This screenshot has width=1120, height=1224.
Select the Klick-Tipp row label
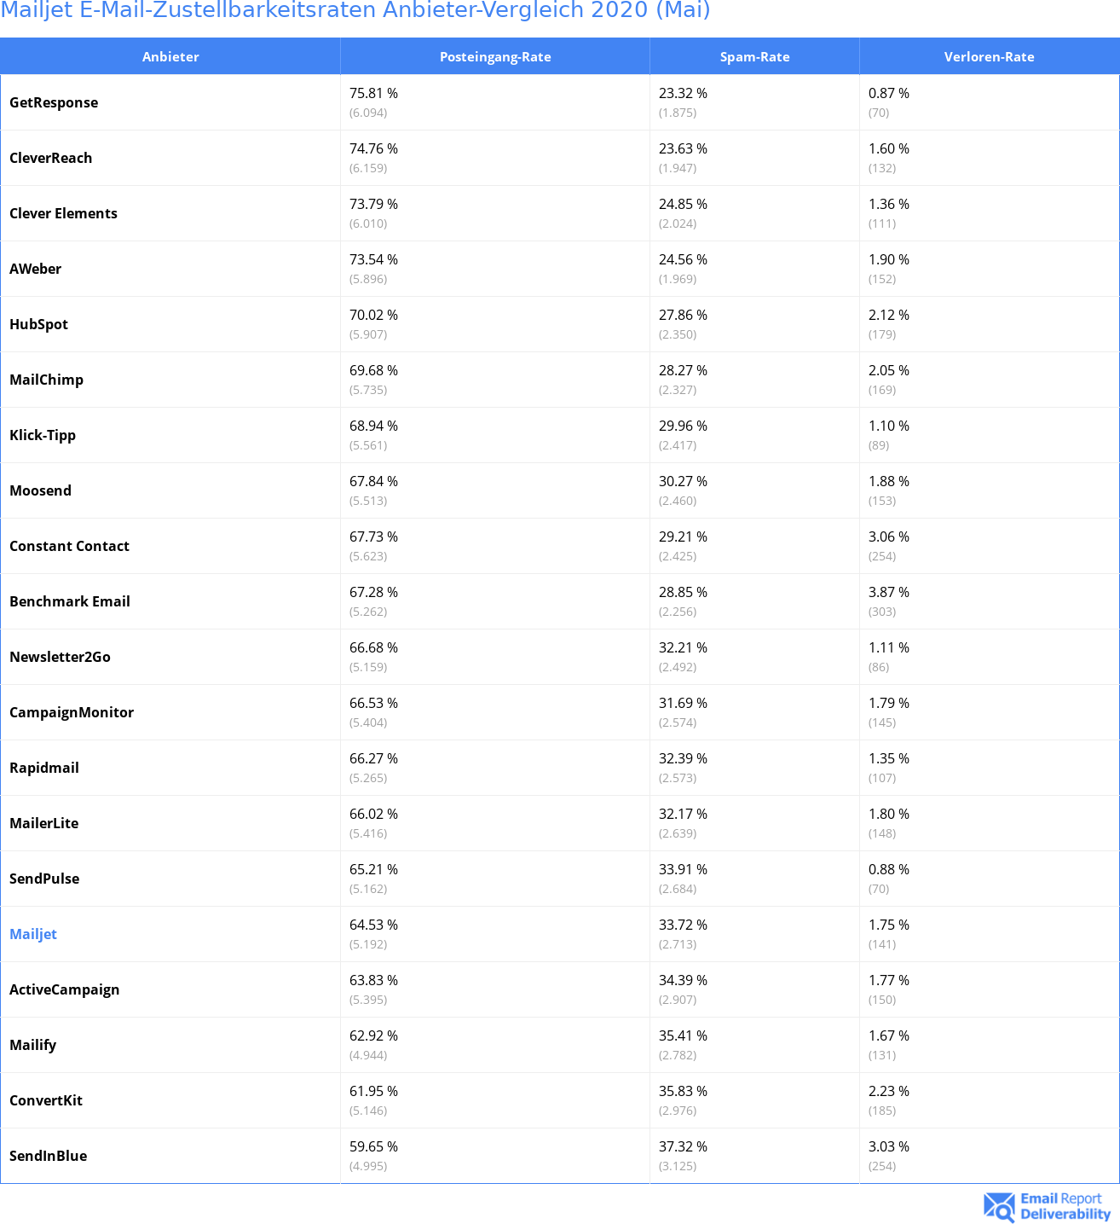(x=43, y=435)
